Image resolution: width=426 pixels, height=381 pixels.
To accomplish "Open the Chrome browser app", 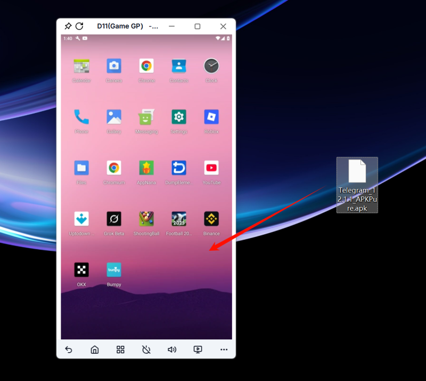I will click(146, 66).
